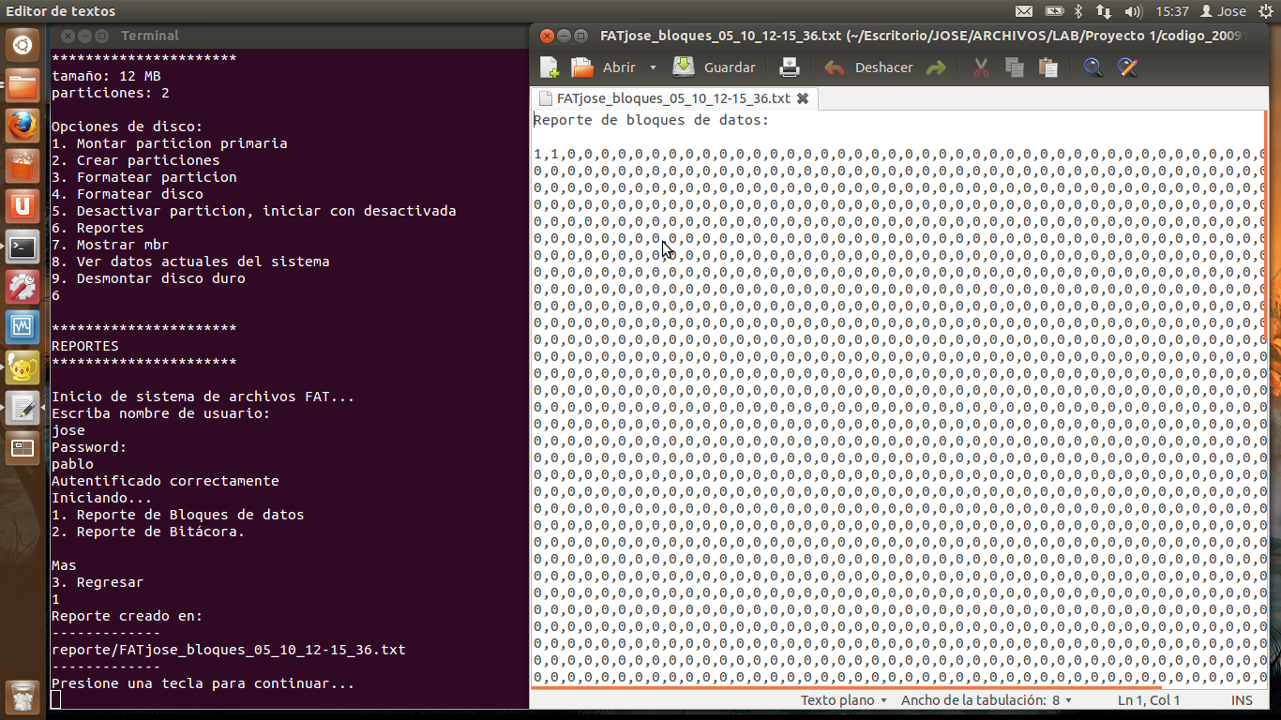Toggle the INS insert mode indicator
The height and width of the screenshot is (720, 1281).
[x=1242, y=700]
